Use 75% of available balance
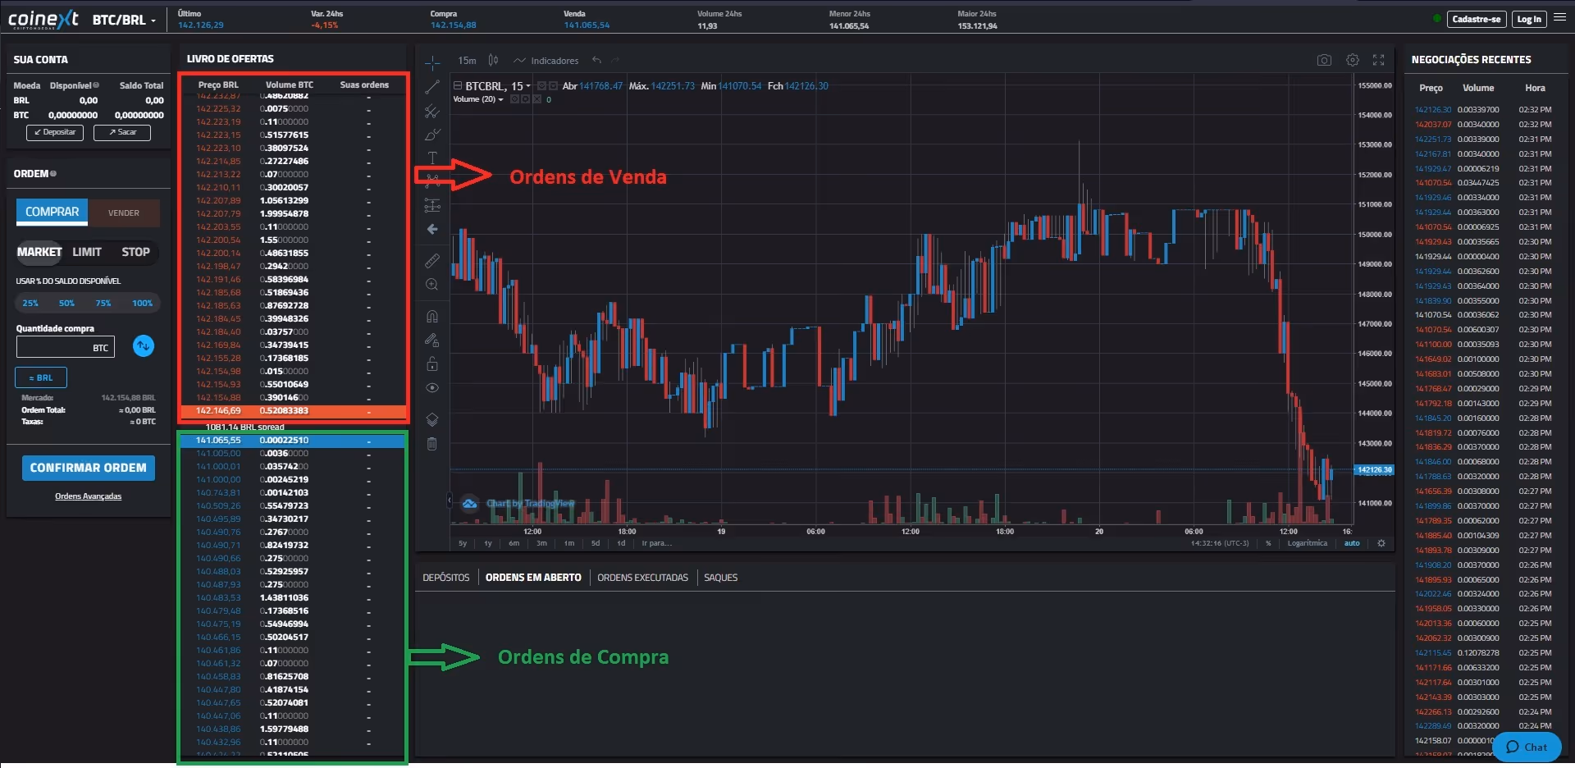Image resolution: width=1575 pixels, height=768 pixels. pos(103,303)
